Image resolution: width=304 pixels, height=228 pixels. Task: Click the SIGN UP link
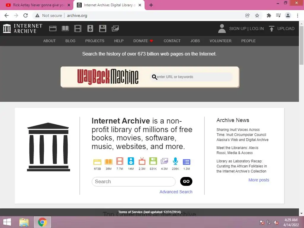tap(238, 28)
